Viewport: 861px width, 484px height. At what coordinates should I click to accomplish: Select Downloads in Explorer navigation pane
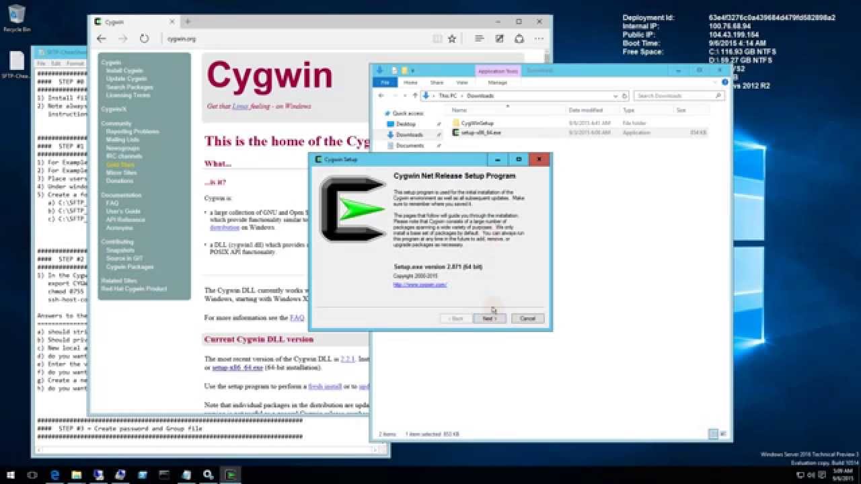[409, 134]
